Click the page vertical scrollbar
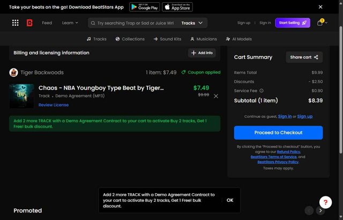 click(341, 89)
